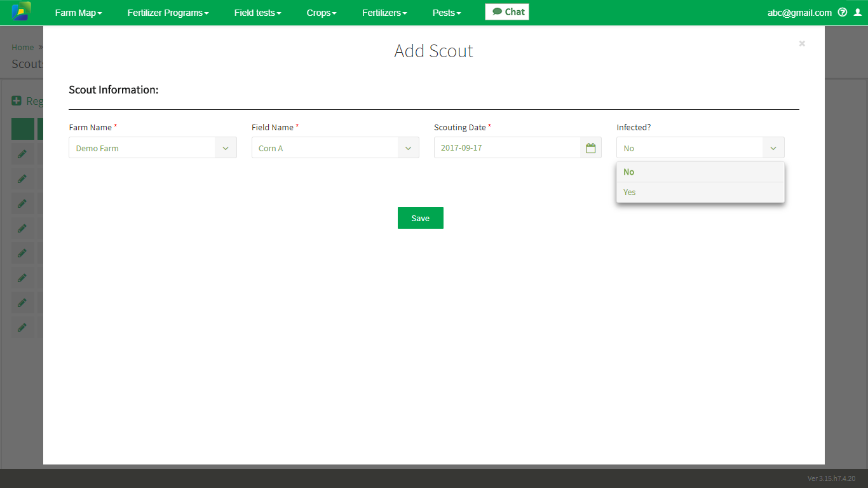Click the abc@gmail.com account link
868x488 pixels.
pyautogui.click(x=799, y=13)
